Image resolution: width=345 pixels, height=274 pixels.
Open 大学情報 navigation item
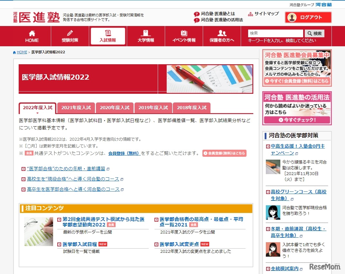point(146,36)
